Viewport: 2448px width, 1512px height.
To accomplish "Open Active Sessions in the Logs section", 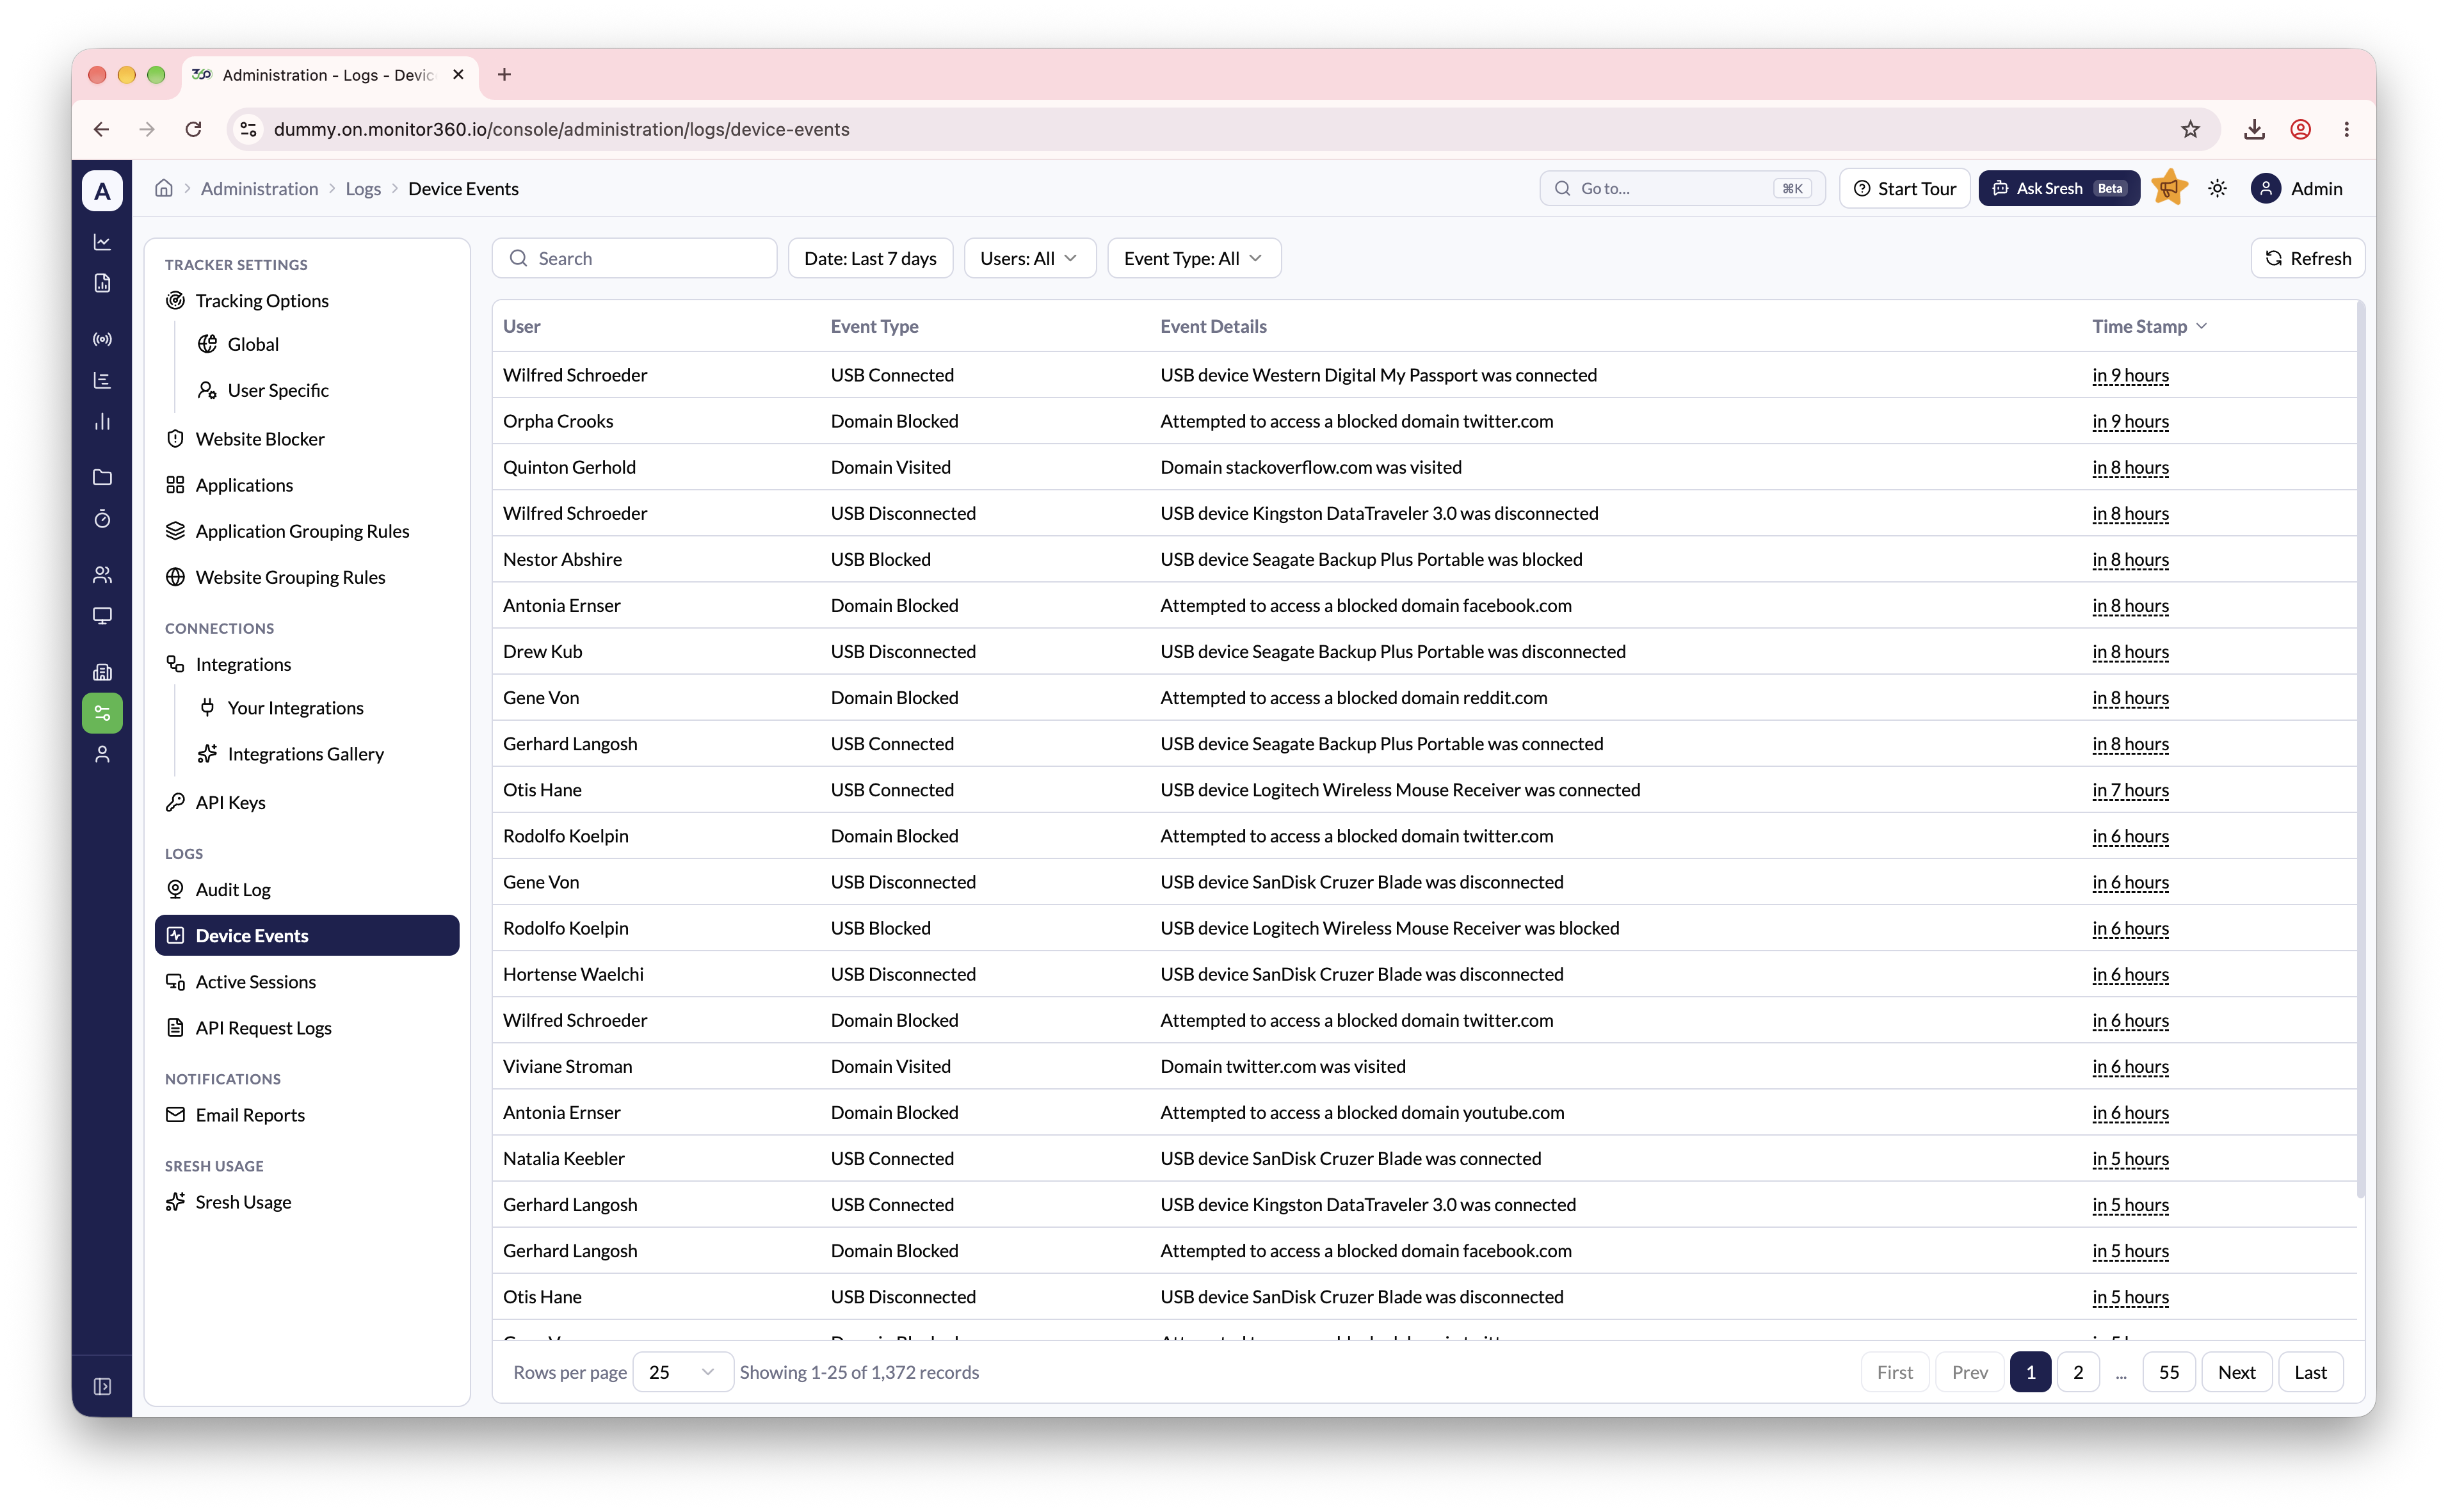I will click(307, 981).
